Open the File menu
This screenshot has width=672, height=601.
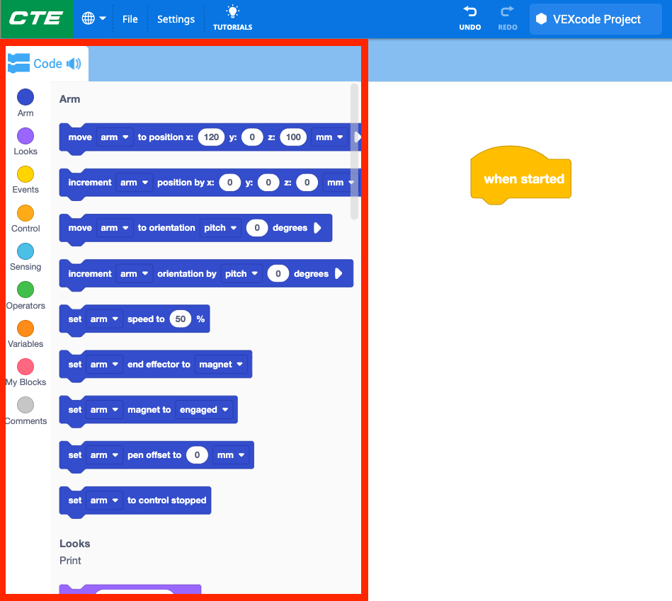(130, 19)
